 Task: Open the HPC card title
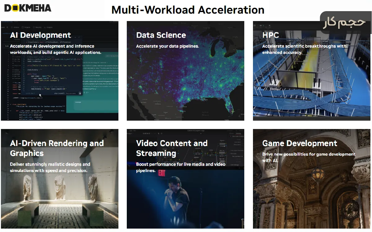click(x=270, y=35)
